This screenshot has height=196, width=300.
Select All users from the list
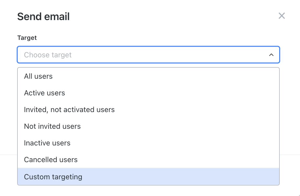[148, 76]
